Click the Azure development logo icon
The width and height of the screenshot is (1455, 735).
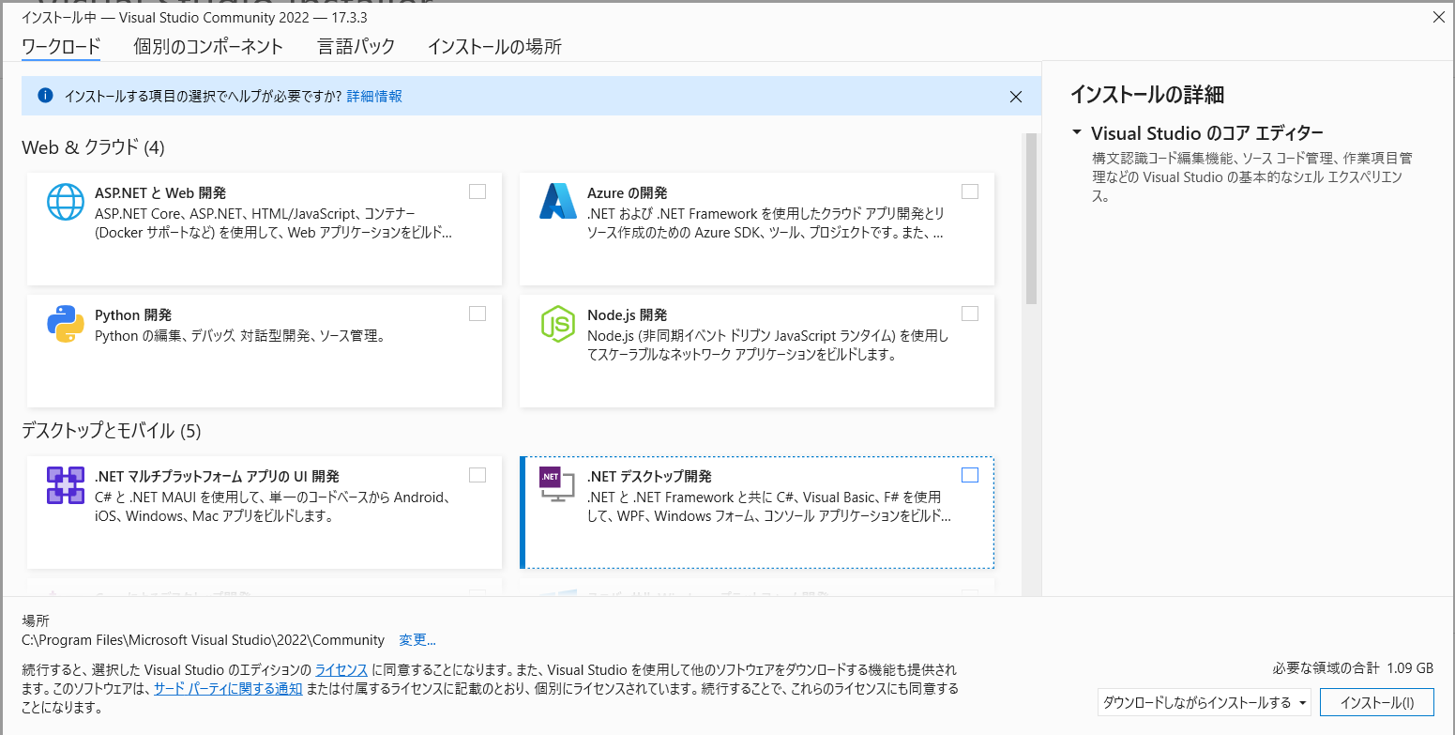point(558,201)
